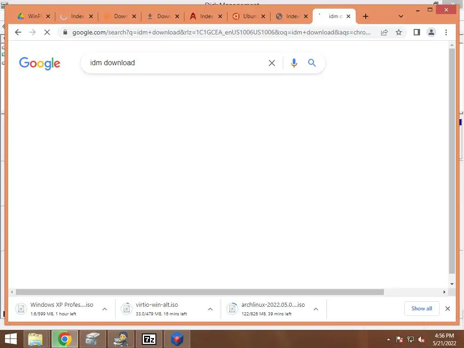Open the Chrome profile avatar

coord(431,32)
